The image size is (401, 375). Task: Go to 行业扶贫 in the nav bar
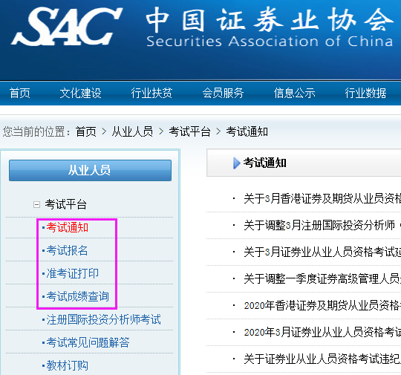tap(151, 93)
